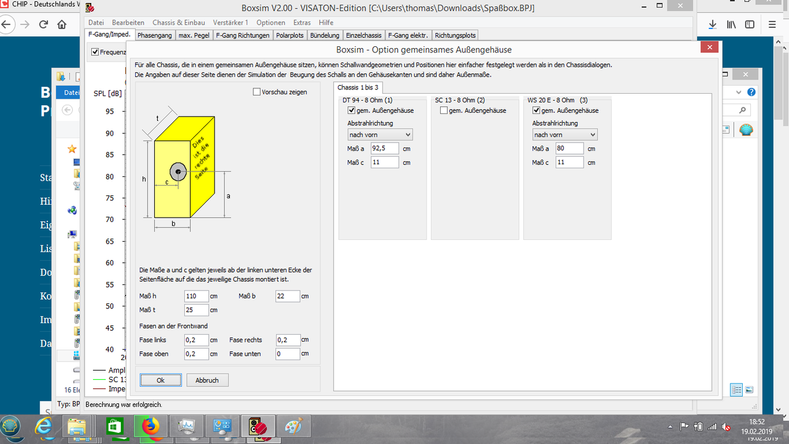
Task: Click the Firefox home button
Action: [x=62, y=25]
